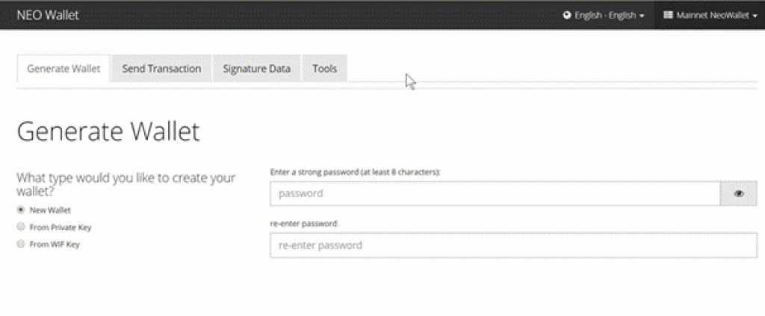Switch to the Send Transaction tab
This screenshot has height=316, width=765.
coord(161,69)
